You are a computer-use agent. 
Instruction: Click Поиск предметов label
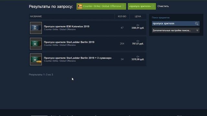click(160, 17)
